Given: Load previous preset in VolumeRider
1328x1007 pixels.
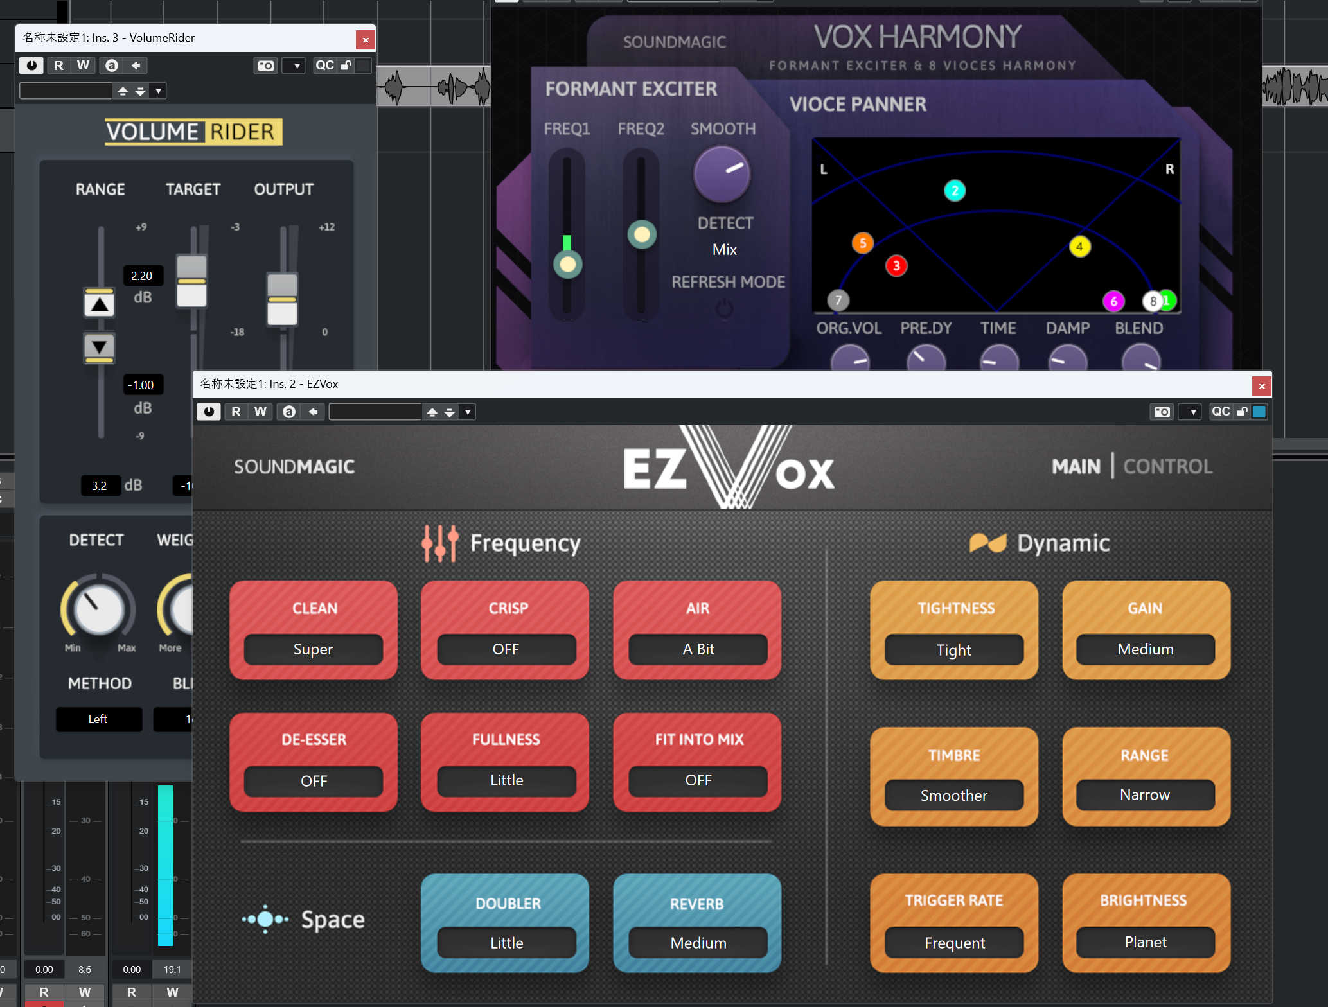Looking at the screenshot, I should pos(123,91).
